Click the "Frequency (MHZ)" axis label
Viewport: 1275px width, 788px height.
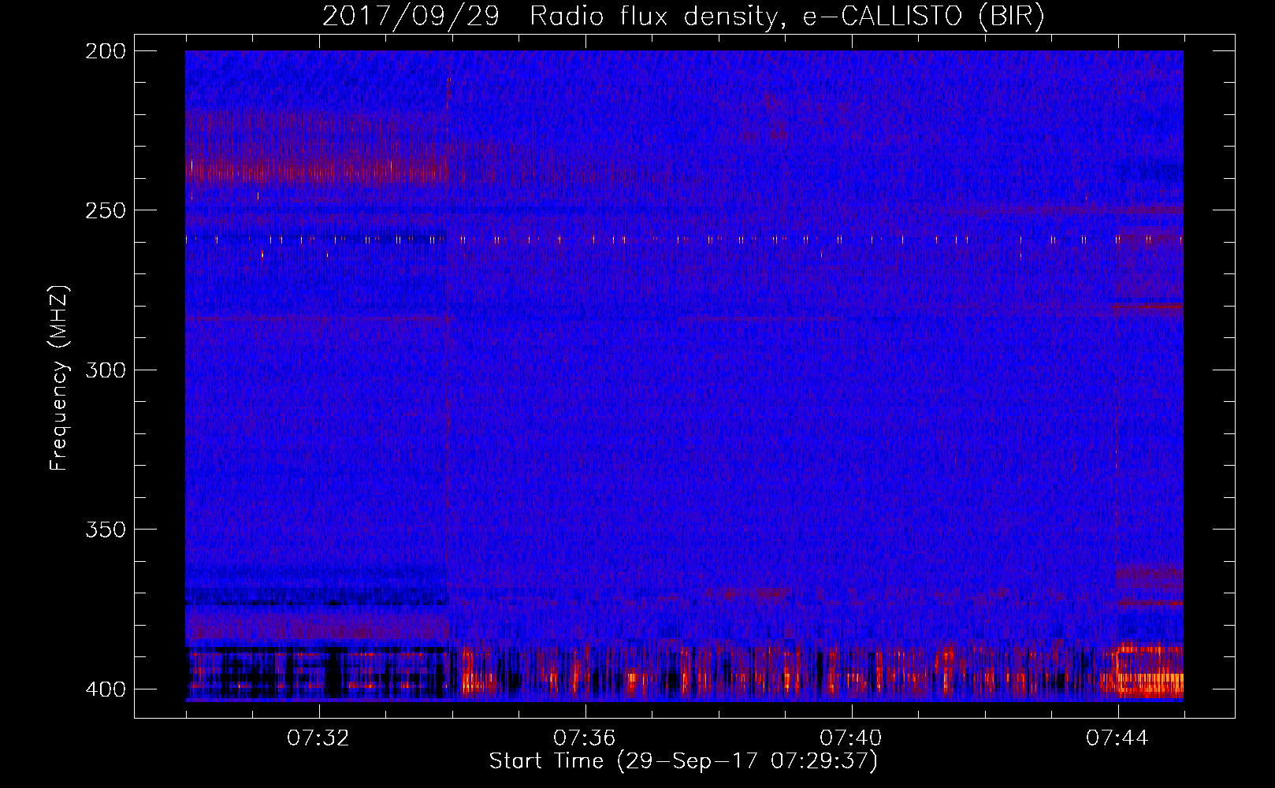point(59,377)
